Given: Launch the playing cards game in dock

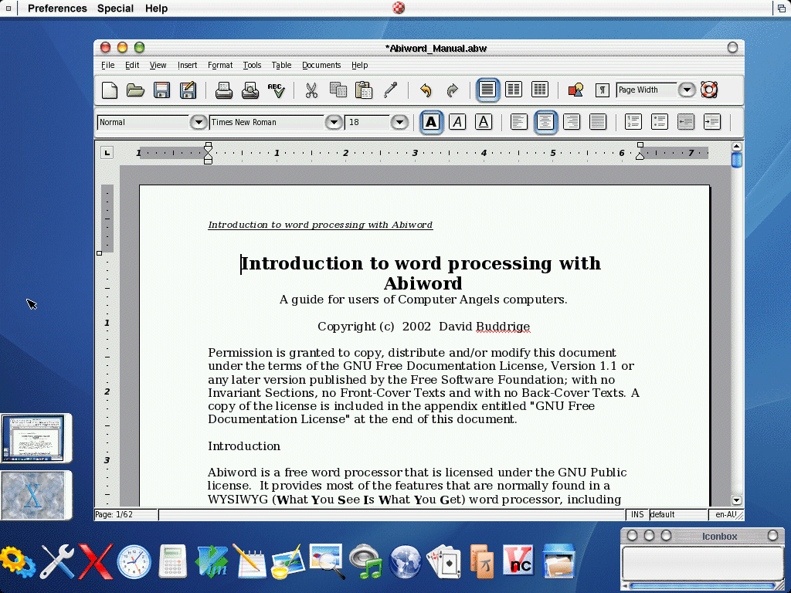Looking at the screenshot, I should (443, 561).
